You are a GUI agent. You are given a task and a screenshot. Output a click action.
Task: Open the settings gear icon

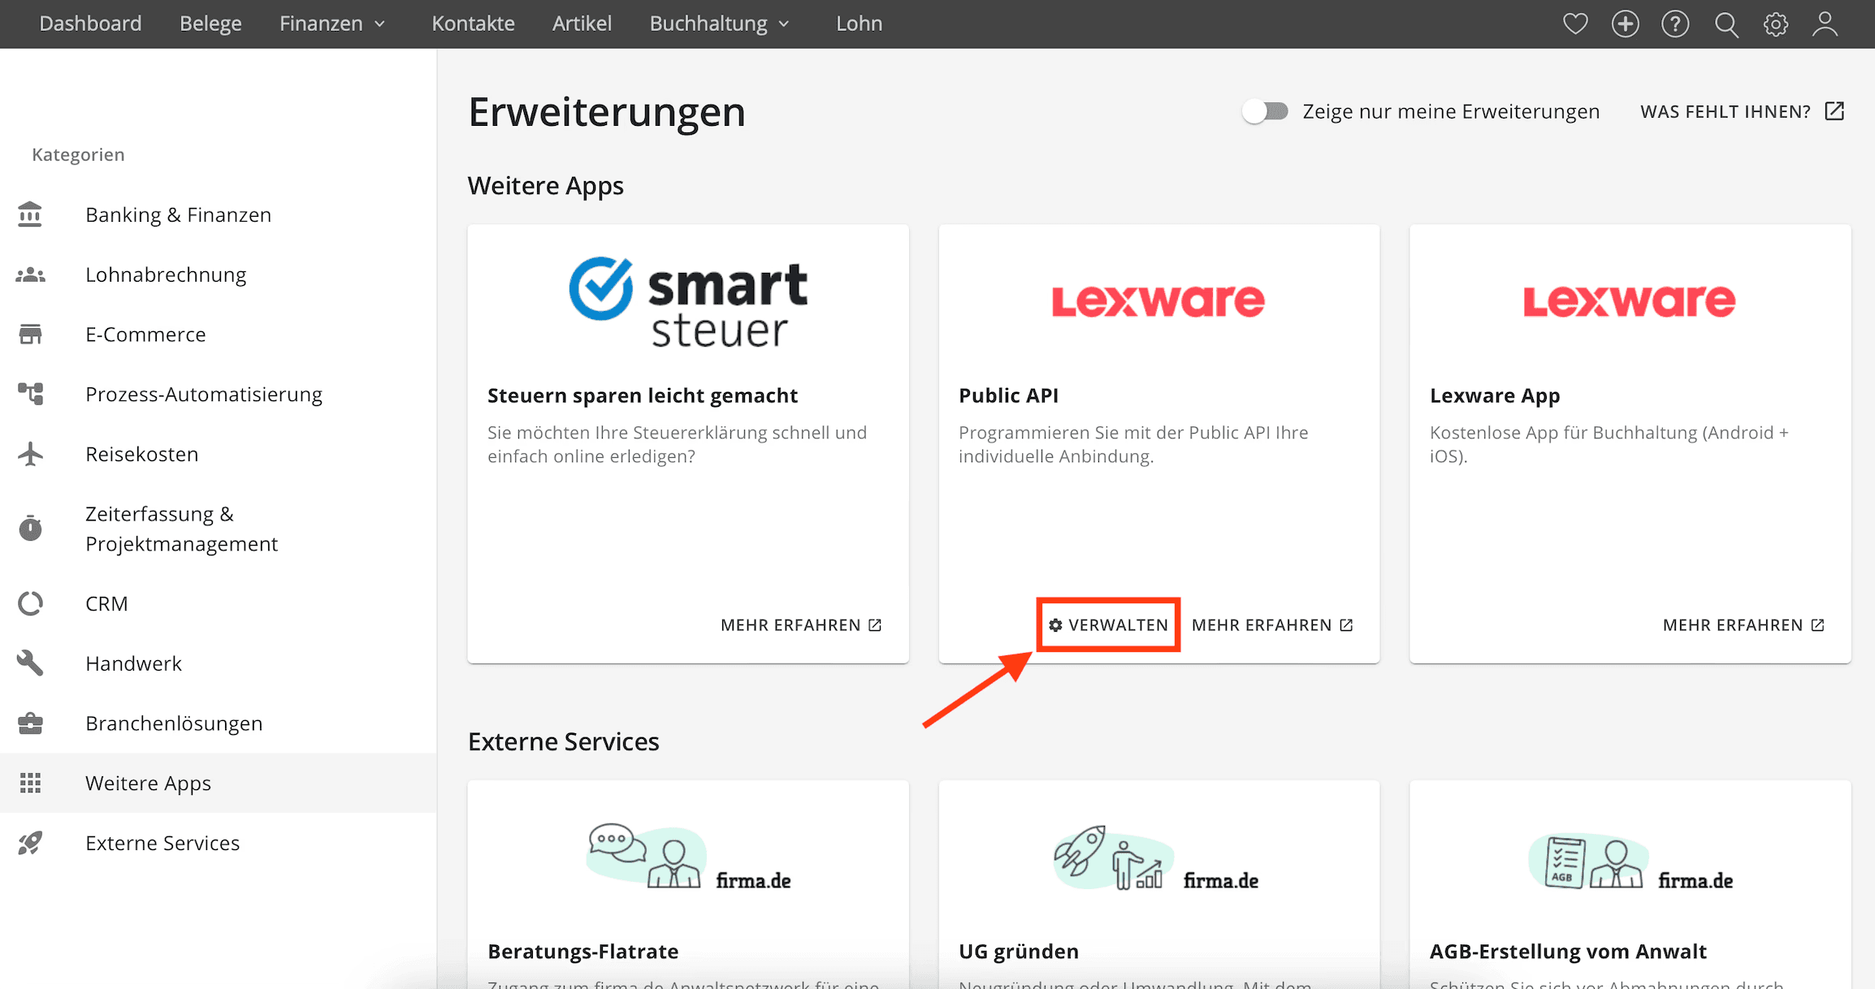coord(1776,24)
